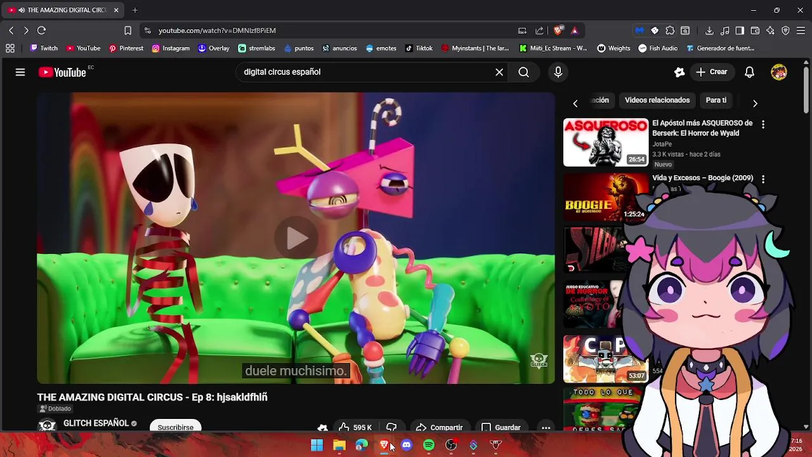The image size is (812, 457).
Task: Open Fish Audio bookmark
Action: (658, 48)
